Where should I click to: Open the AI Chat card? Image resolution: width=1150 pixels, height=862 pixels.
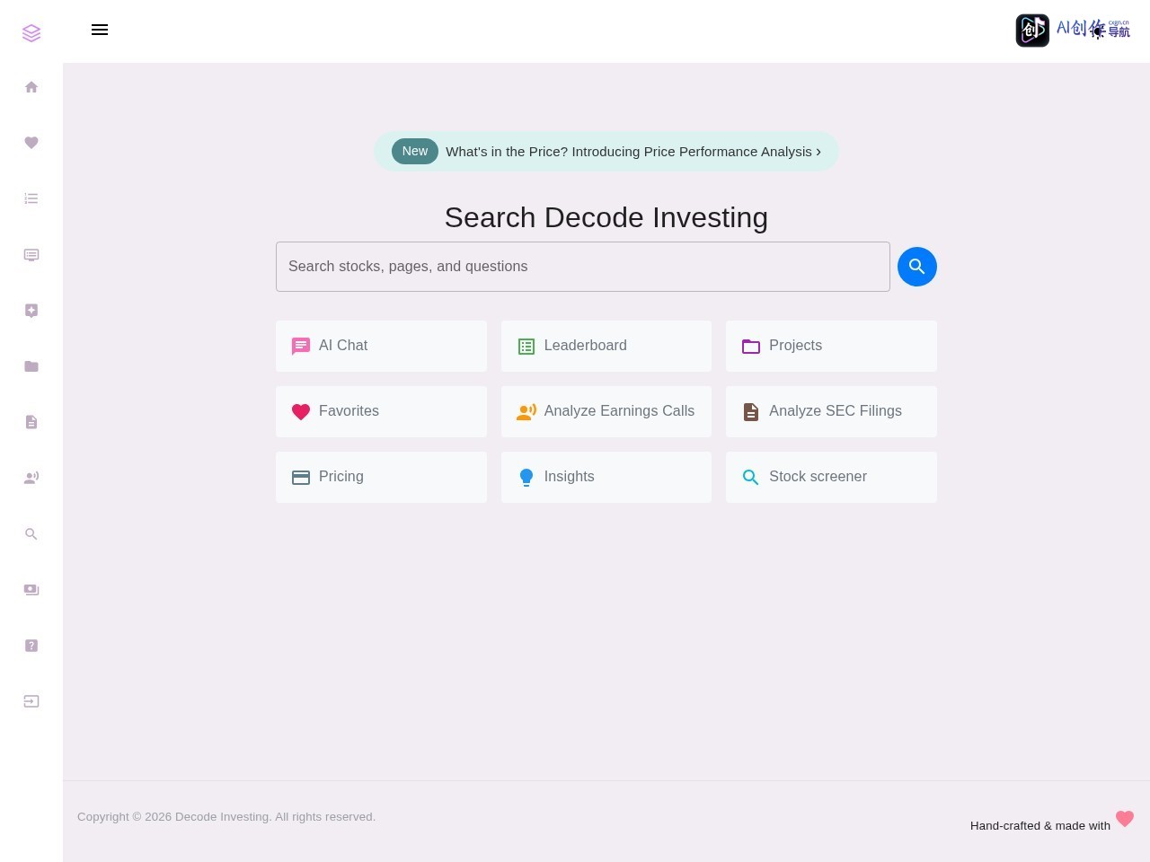381,346
